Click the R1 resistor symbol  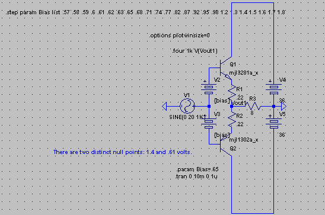(232, 92)
